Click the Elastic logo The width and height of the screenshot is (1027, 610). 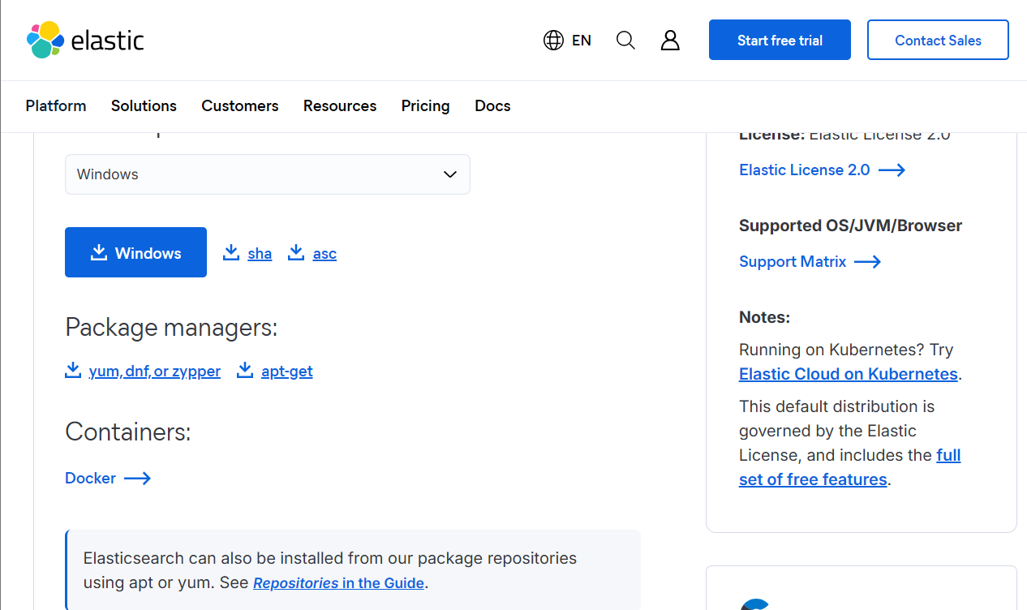[85, 40]
